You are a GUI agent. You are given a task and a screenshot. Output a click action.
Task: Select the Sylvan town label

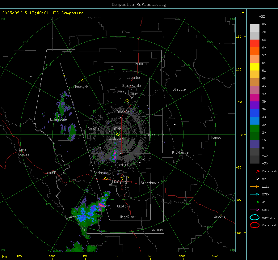coord(118,91)
